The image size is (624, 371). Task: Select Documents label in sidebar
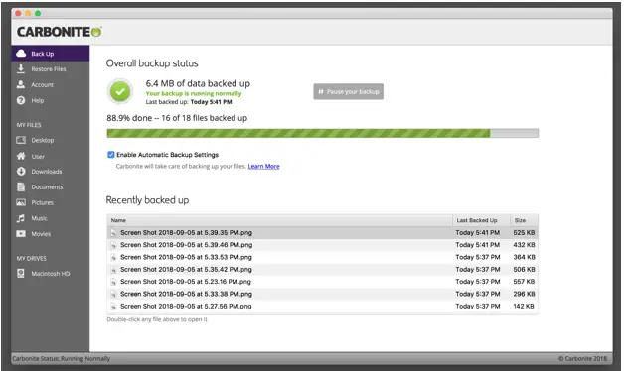coord(47,187)
